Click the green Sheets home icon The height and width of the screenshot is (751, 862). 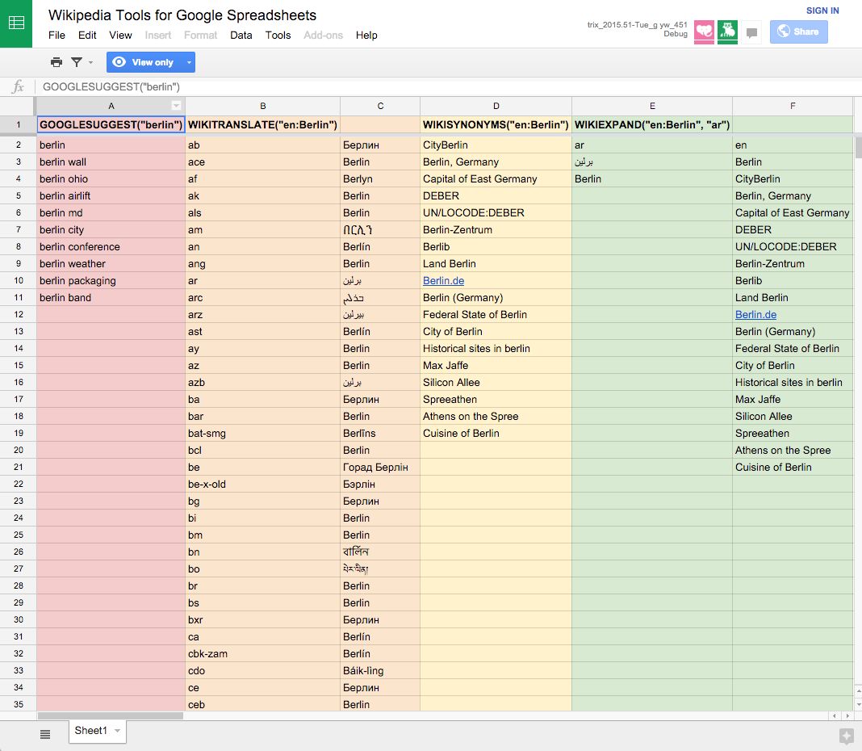coord(16,23)
